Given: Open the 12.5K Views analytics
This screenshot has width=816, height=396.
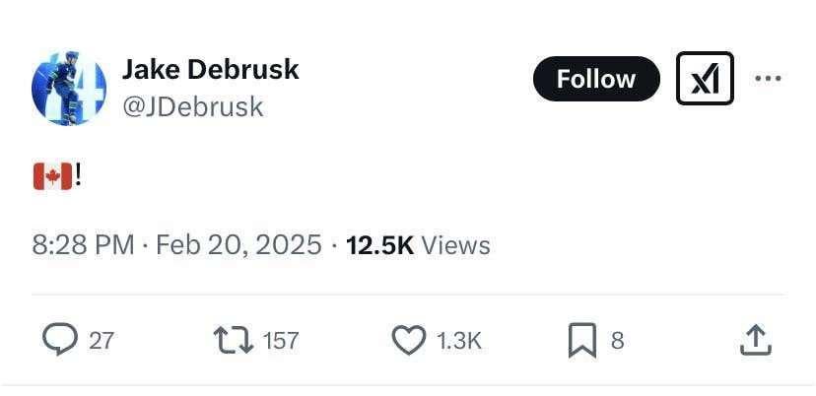Looking at the screenshot, I should coord(418,244).
